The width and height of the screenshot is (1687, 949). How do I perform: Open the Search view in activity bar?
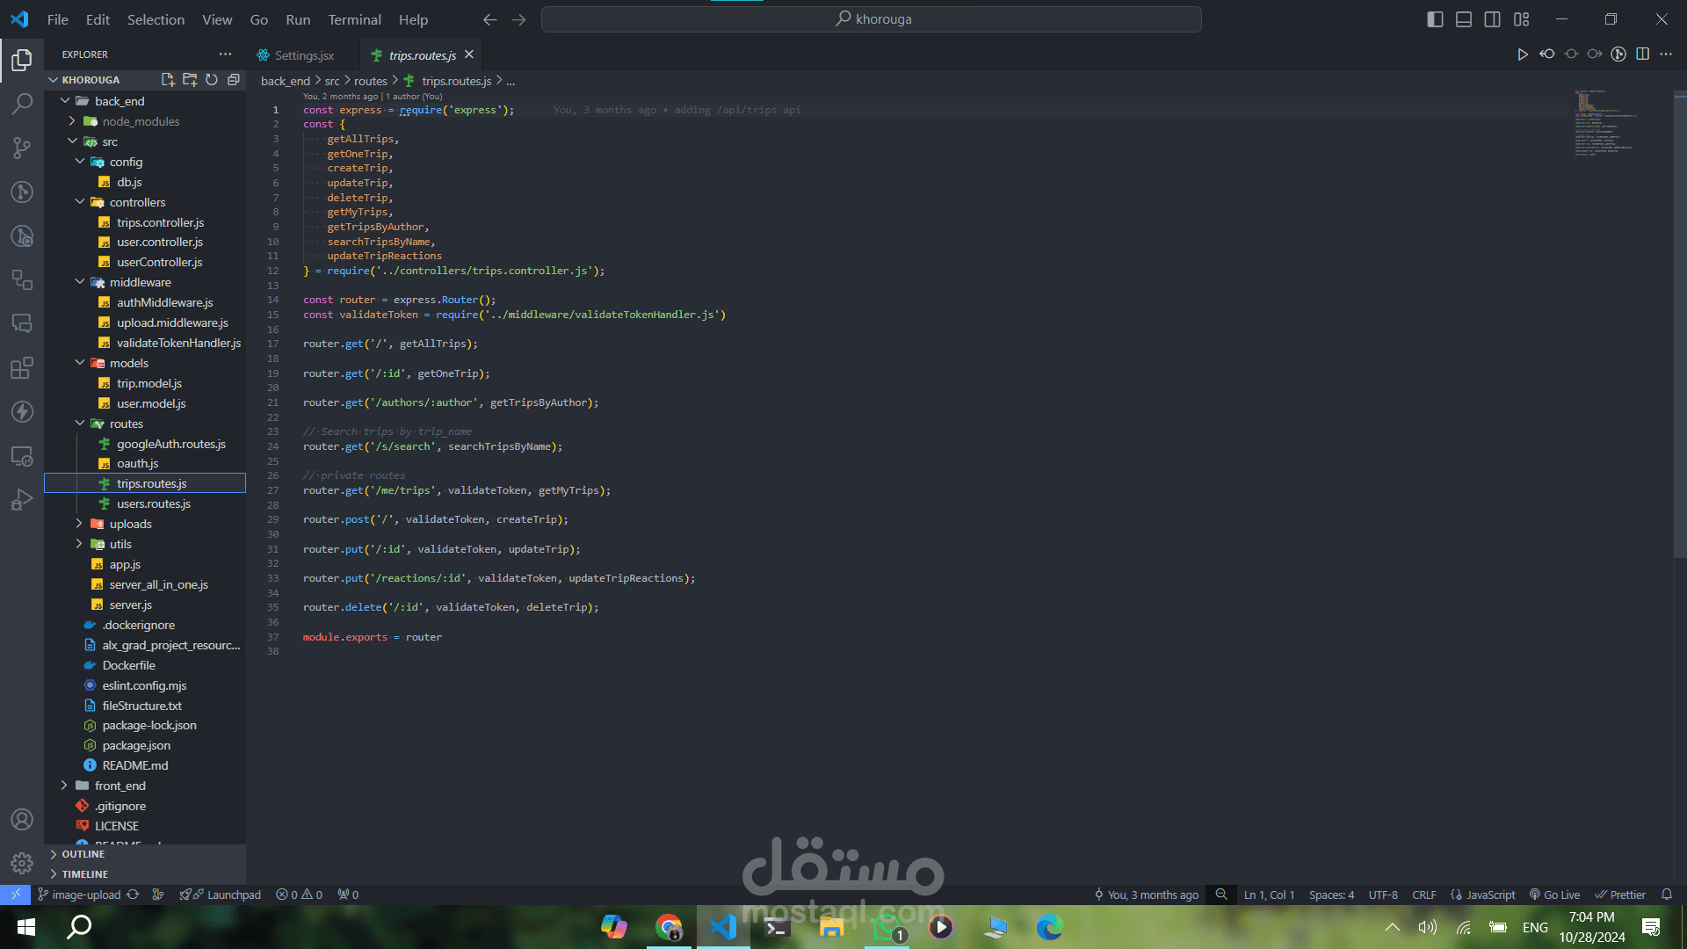tap(22, 104)
